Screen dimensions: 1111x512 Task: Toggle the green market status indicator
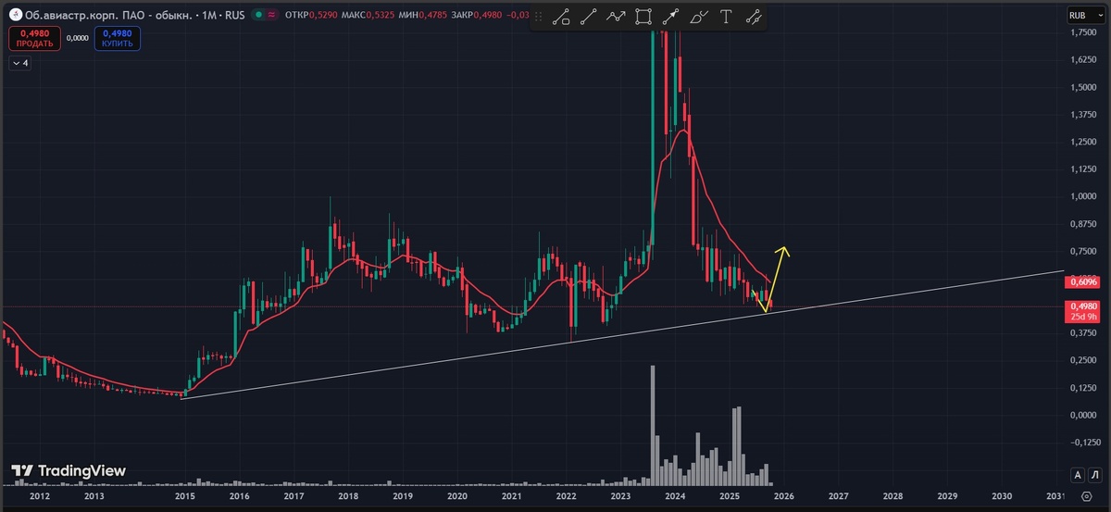click(256, 16)
